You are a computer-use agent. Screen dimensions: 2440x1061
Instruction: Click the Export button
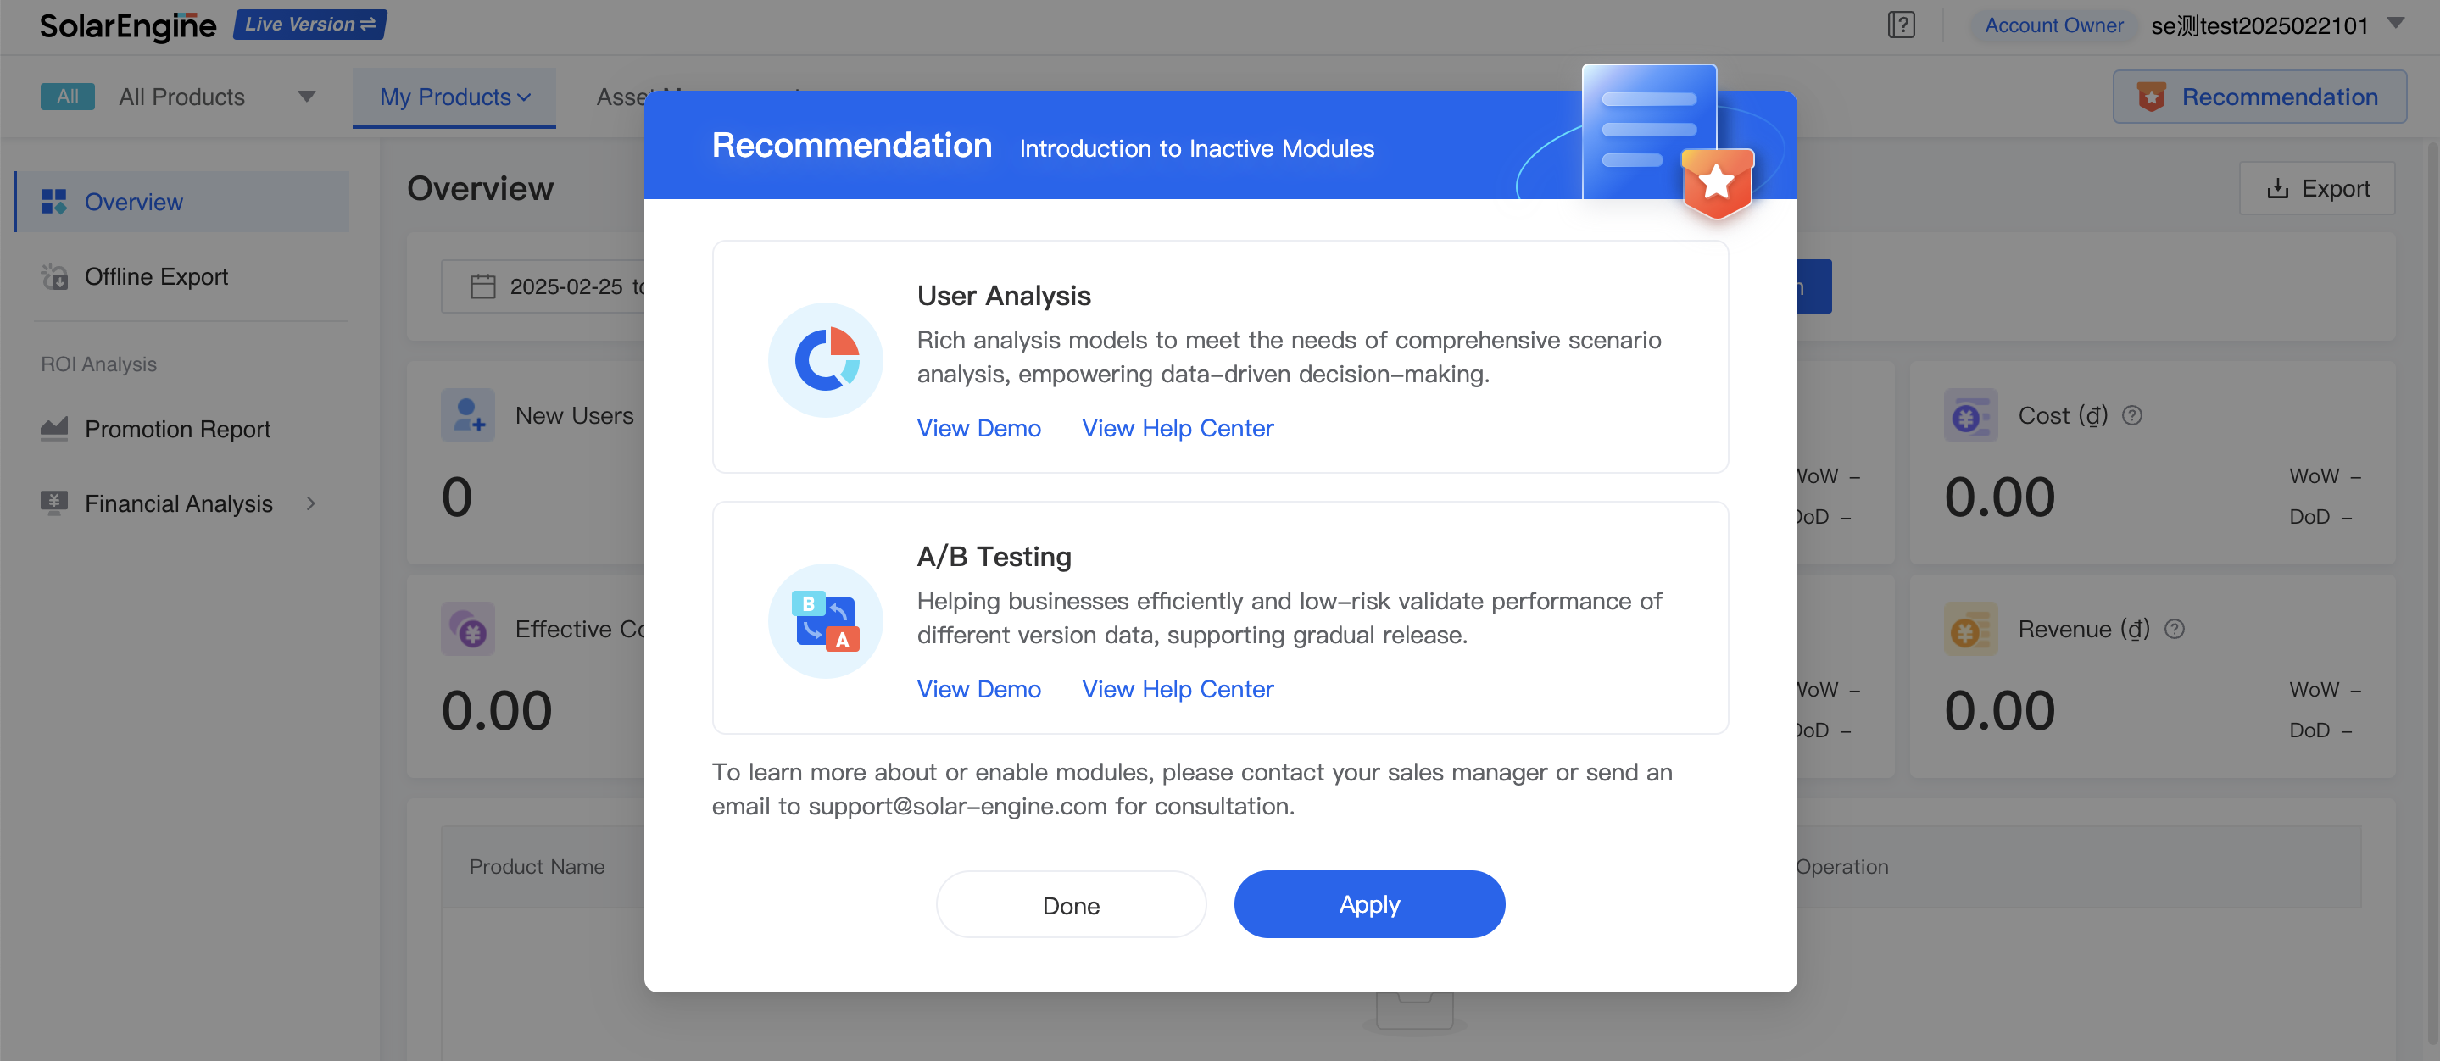(x=2317, y=188)
